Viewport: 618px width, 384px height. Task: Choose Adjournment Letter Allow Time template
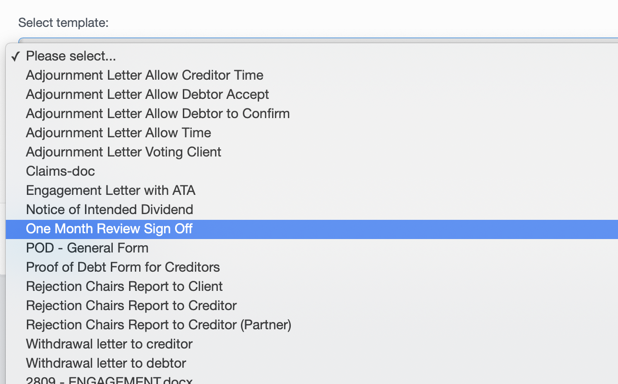119,133
